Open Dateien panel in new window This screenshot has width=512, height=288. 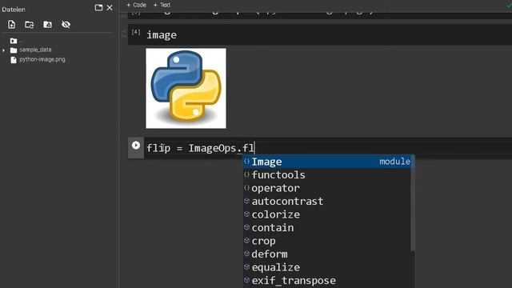pos(98,7)
